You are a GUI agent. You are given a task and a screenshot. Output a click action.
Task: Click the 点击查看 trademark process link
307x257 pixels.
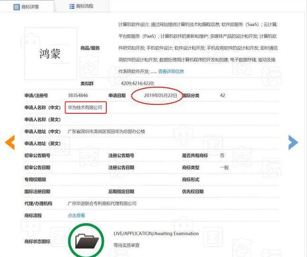coord(76,216)
